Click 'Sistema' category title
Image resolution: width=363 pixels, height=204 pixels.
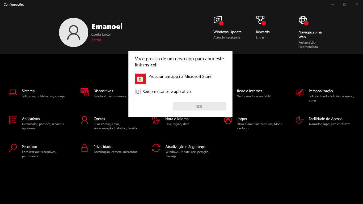tap(28, 91)
